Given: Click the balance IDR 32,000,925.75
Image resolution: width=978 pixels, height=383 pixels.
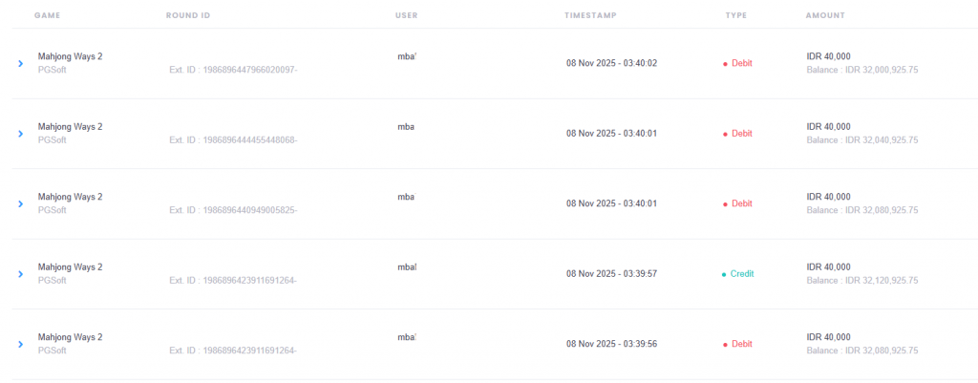Looking at the screenshot, I should coord(862,70).
